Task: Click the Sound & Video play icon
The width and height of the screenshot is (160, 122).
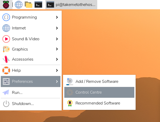Action: 6,39
